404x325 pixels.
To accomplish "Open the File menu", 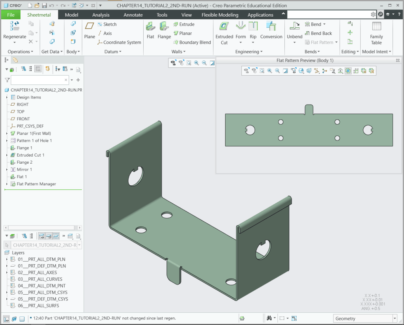I will coord(11,15).
